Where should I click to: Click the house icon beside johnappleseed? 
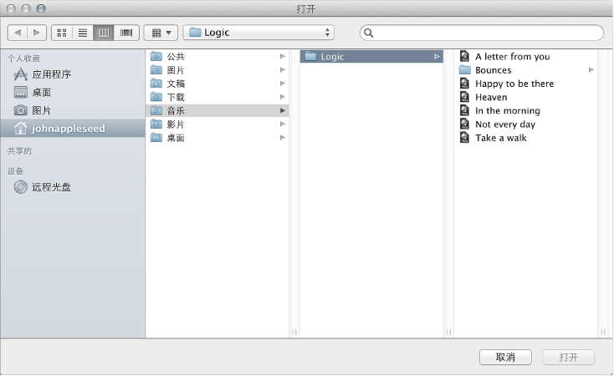(x=21, y=128)
